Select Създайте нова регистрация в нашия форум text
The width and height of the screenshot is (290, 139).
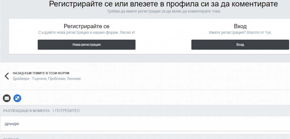86,32
